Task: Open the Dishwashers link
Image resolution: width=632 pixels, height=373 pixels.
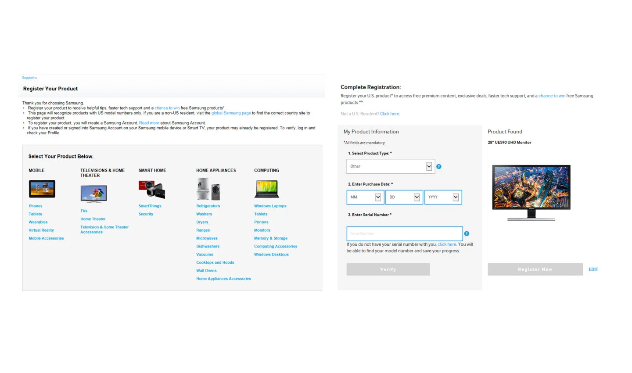Action: pyautogui.click(x=208, y=247)
